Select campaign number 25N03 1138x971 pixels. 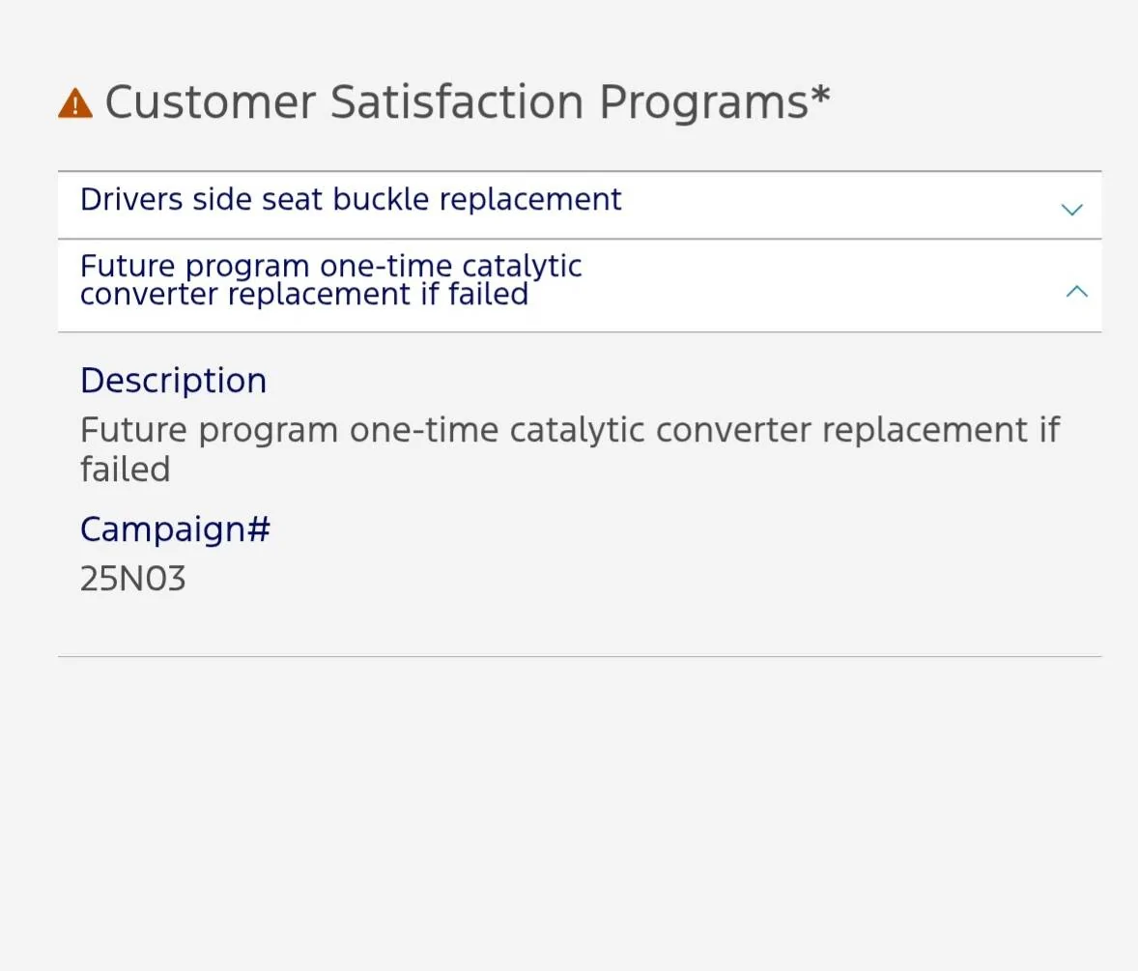[133, 579]
